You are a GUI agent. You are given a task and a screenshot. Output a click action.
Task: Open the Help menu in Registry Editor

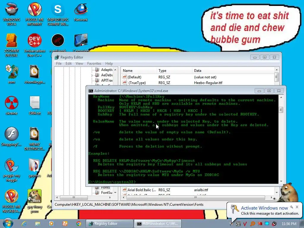tap(109, 64)
